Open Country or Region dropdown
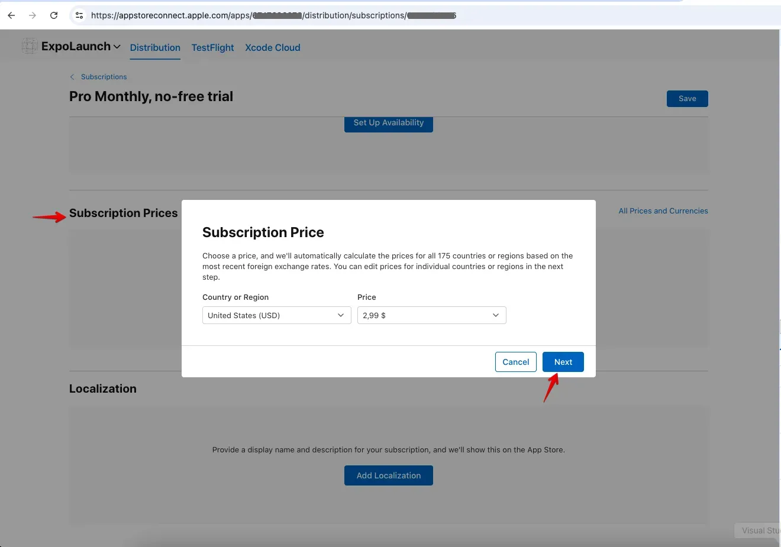The image size is (781, 547). pyautogui.click(x=277, y=315)
